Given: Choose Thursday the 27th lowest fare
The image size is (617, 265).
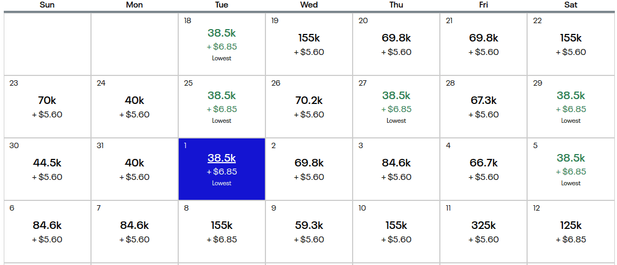Looking at the screenshot, I should coord(396,107).
